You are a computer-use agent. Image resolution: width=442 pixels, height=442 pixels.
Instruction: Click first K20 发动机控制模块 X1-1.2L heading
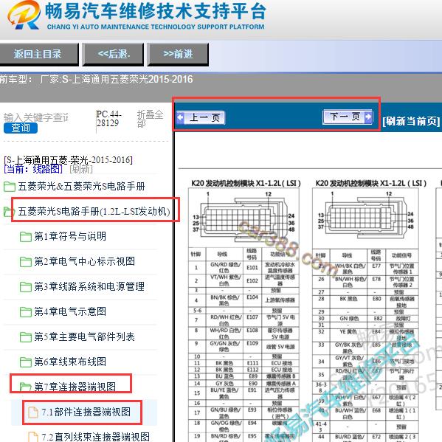pos(246,183)
